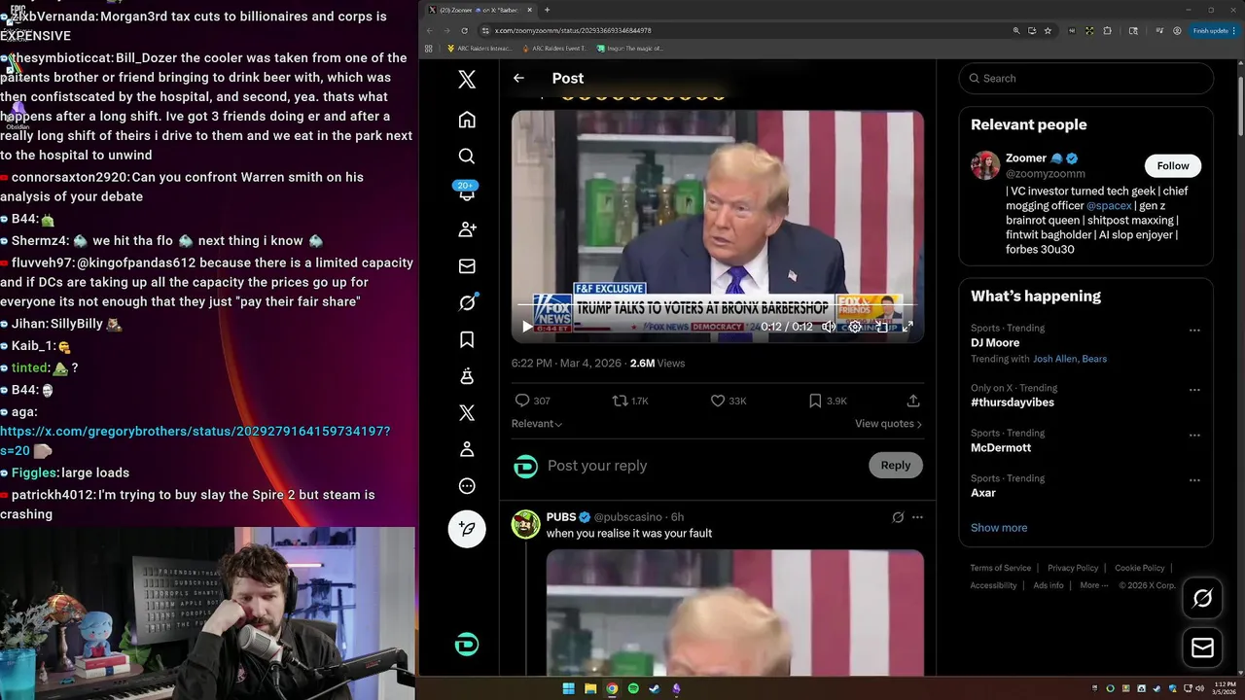Viewport: 1245px width, 700px height.
Task: Go to X home via the house icon
Action: [x=467, y=120]
